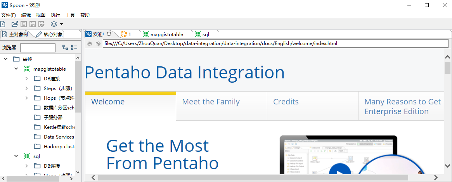This screenshot has height=182, width=452.
Task: Open the 帮助 menu
Action: click(85, 15)
